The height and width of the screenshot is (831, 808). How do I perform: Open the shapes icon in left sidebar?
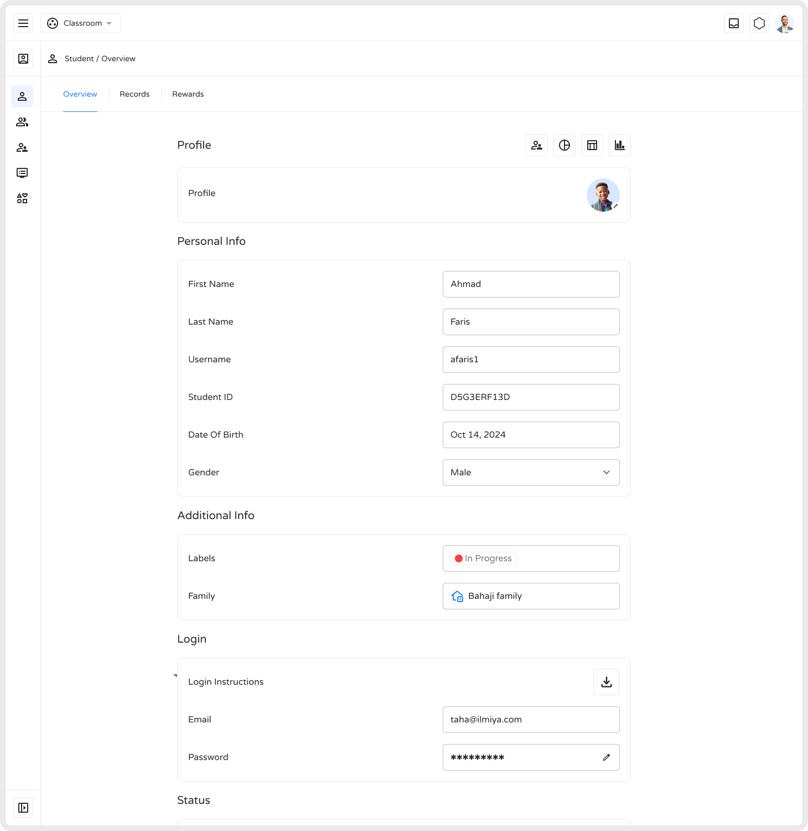pos(22,198)
